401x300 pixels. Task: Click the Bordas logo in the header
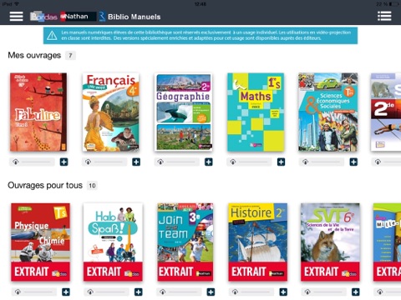point(43,17)
